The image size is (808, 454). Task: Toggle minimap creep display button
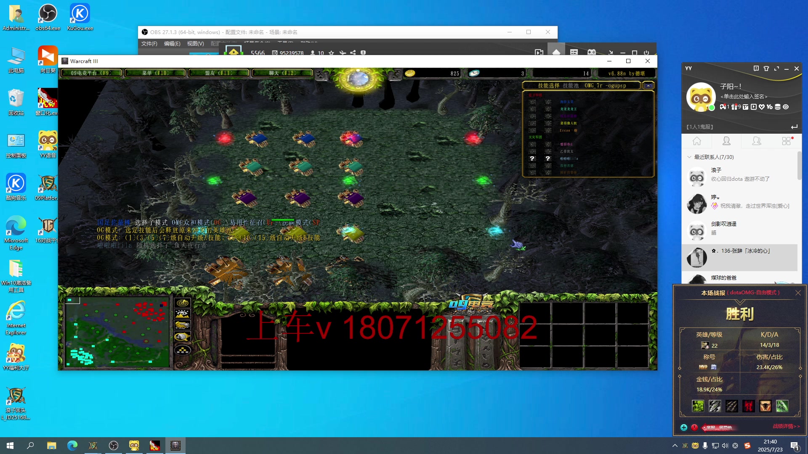183,337
